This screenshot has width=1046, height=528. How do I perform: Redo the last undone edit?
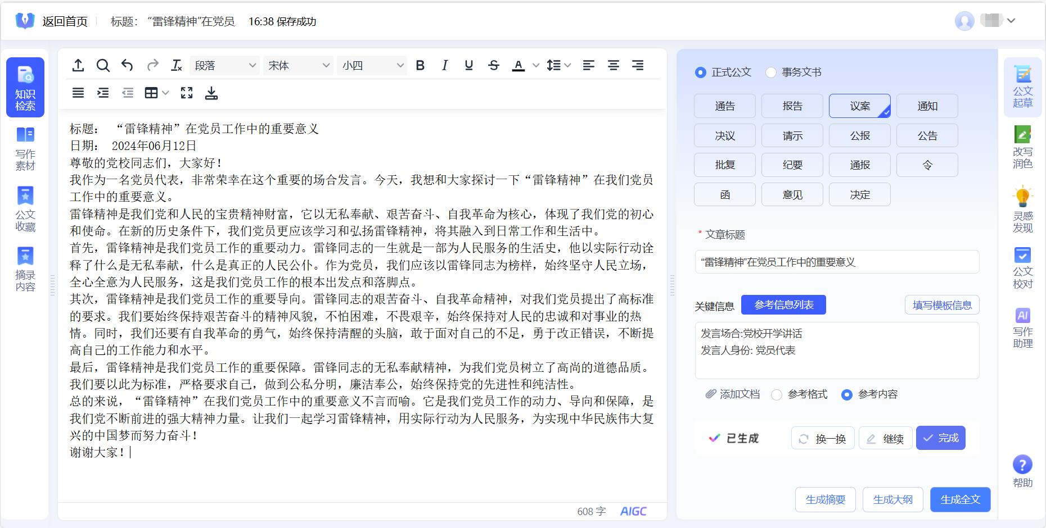[x=152, y=66]
